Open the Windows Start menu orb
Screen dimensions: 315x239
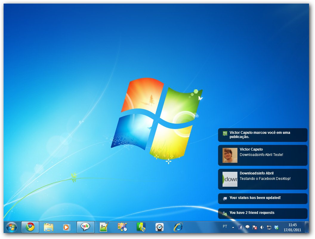click(12, 227)
